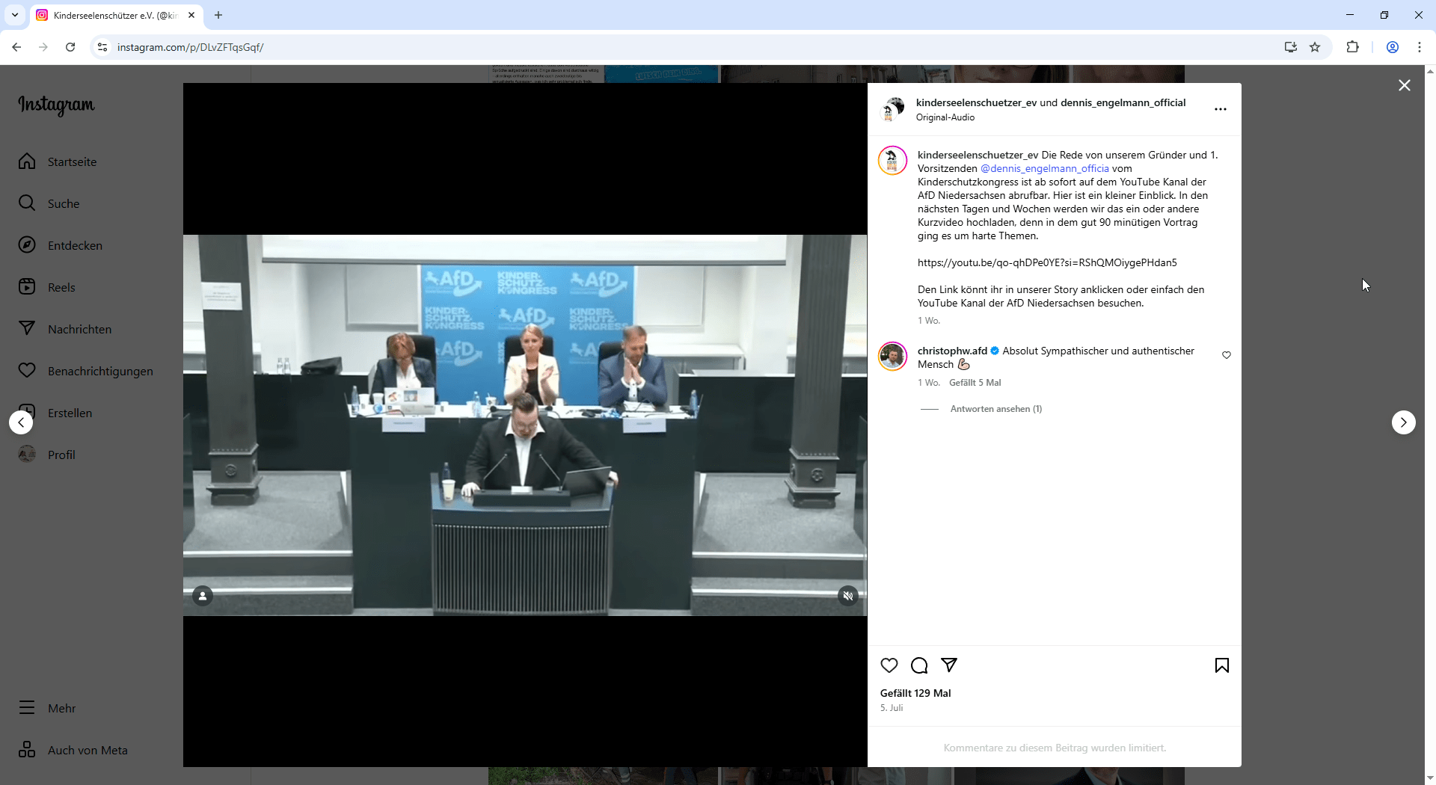The height and width of the screenshot is (785, 1436).
Task: Open browser profile icon
Action: tap(1392, 47)
